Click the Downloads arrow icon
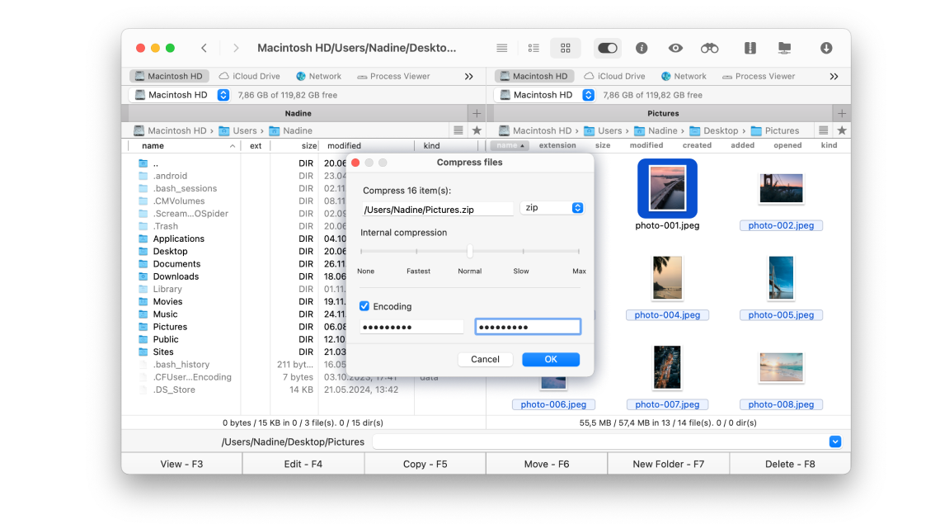Screen dimensions: 940x529 tap(825, 48)
